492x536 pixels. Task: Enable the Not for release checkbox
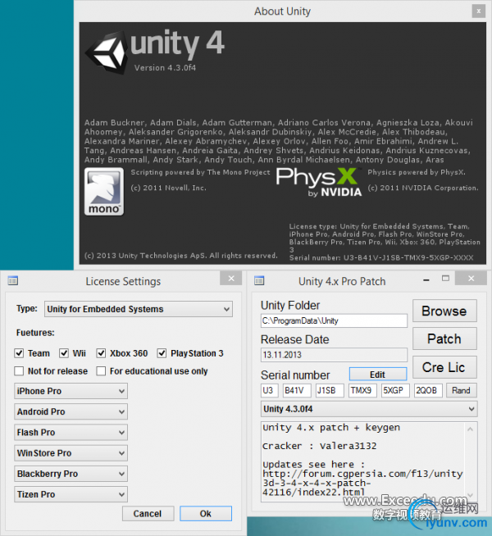click(x=19, y=371)
